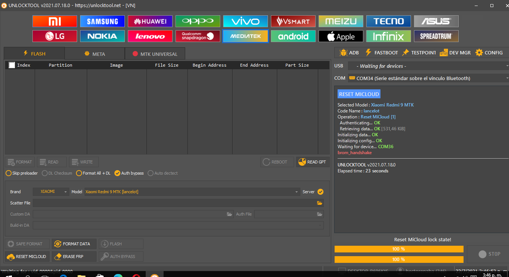Open the Lenovo brand tile
This screenshot has width=509, height=277.
[x=150, y=36]
